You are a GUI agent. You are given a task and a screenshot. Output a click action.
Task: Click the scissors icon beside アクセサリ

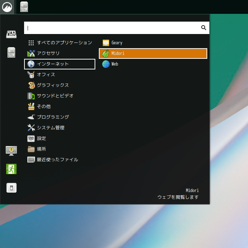31,53
